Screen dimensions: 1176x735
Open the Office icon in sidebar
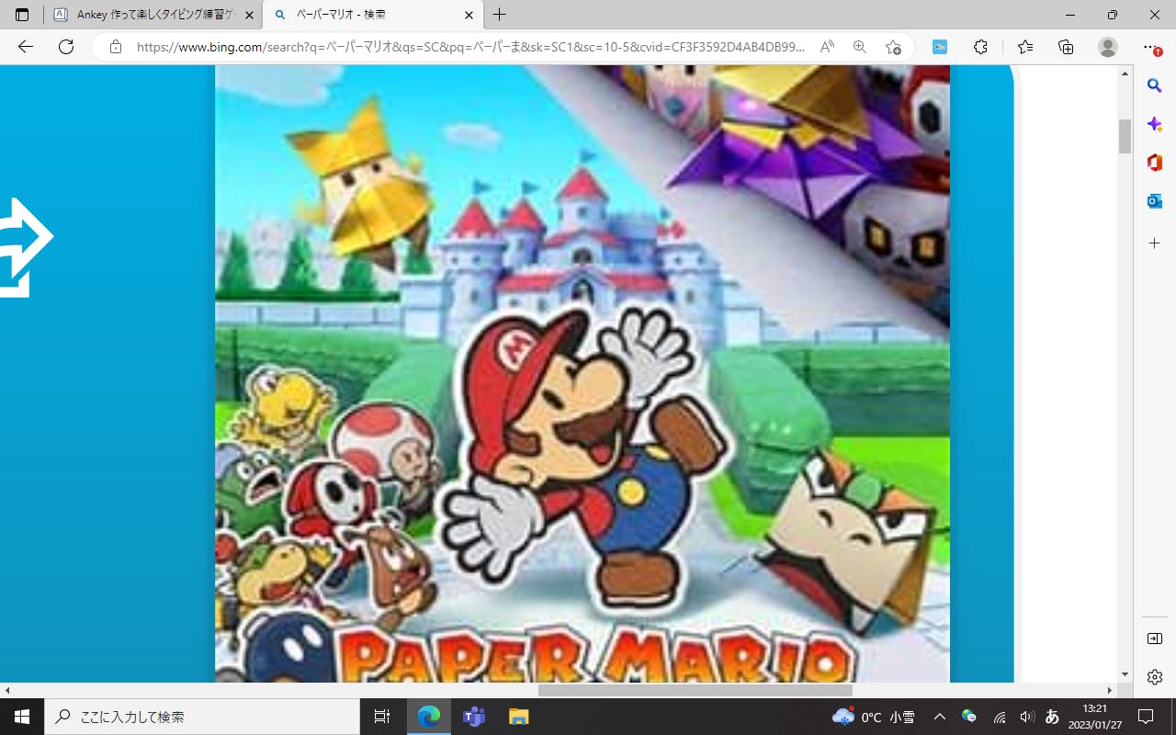click(1155, 163)
